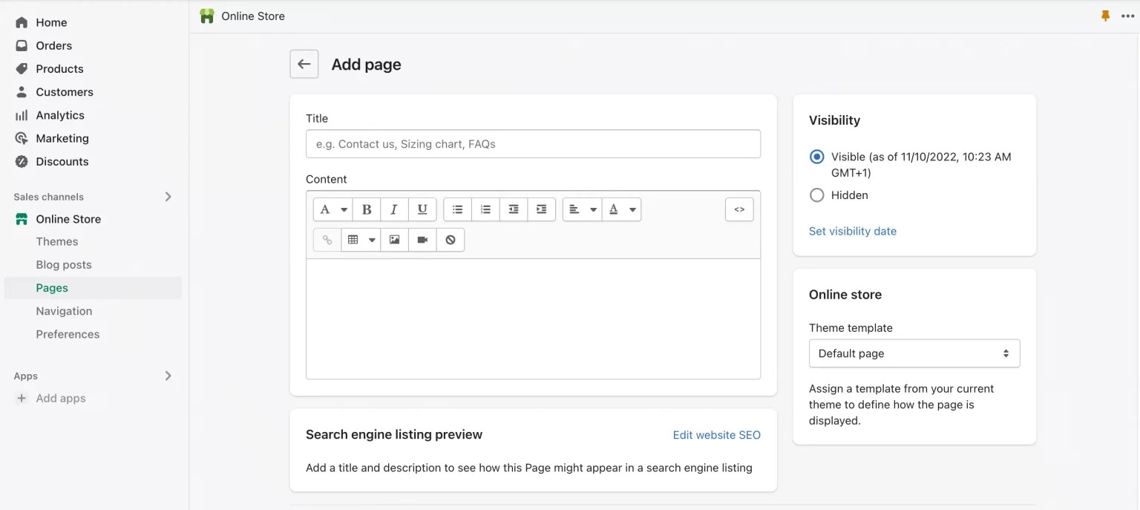The image size is (1140, 510).
Task: Open the text formatting style dropdown
Action: [x=332, y=209]
